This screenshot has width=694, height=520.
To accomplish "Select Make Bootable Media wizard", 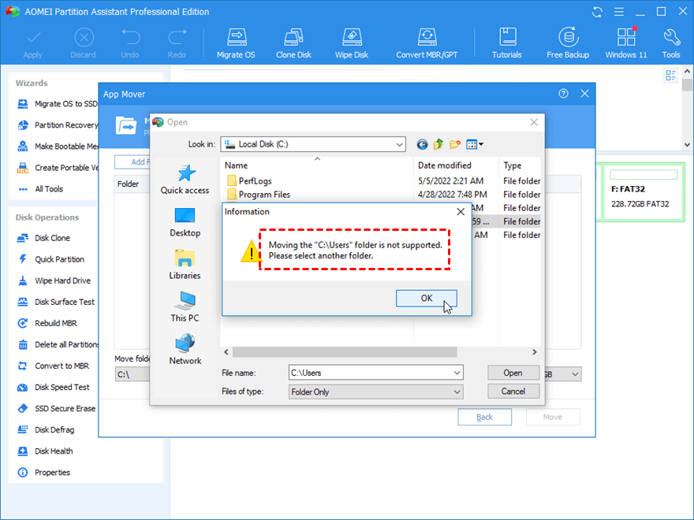I will tap(58, 147).
